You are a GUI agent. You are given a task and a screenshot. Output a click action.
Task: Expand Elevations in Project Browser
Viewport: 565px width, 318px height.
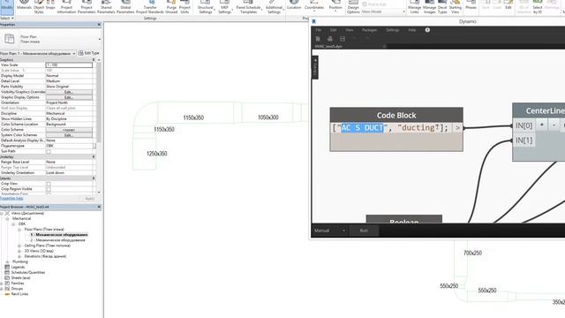(19, 256)
